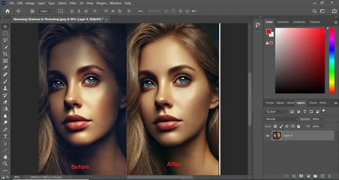Open Photoshop search
The width and height of the screenshot is (339, 180).
(x=314, y=11)
